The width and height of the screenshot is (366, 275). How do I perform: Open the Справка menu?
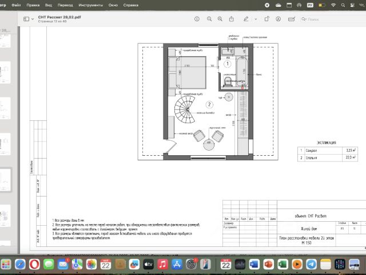[131, 5]
